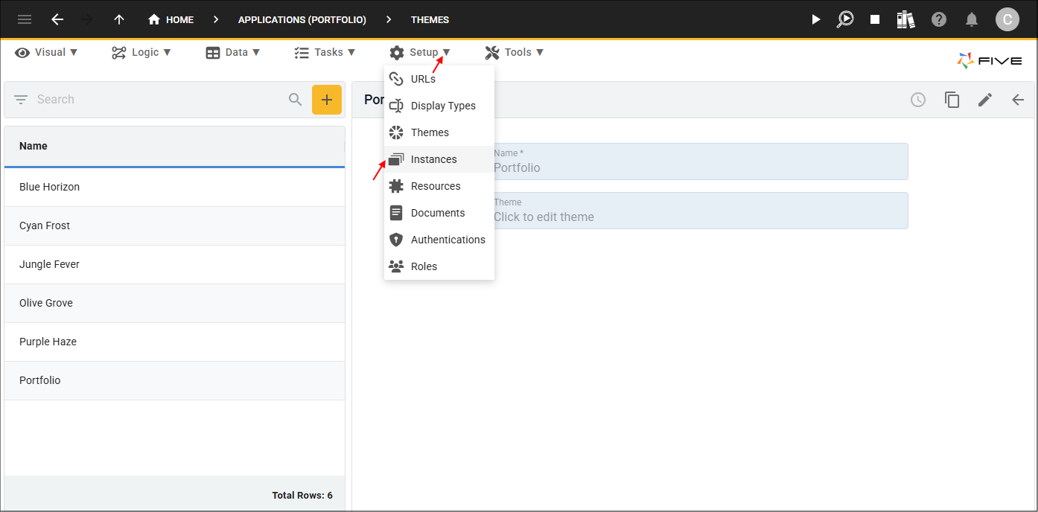Click the Documents page icon
The width and height of the screenshot is (1038, 512).
pyautogui.click(x=396, y=213)
